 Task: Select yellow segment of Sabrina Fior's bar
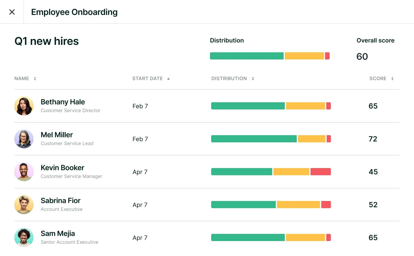[298, 205]
